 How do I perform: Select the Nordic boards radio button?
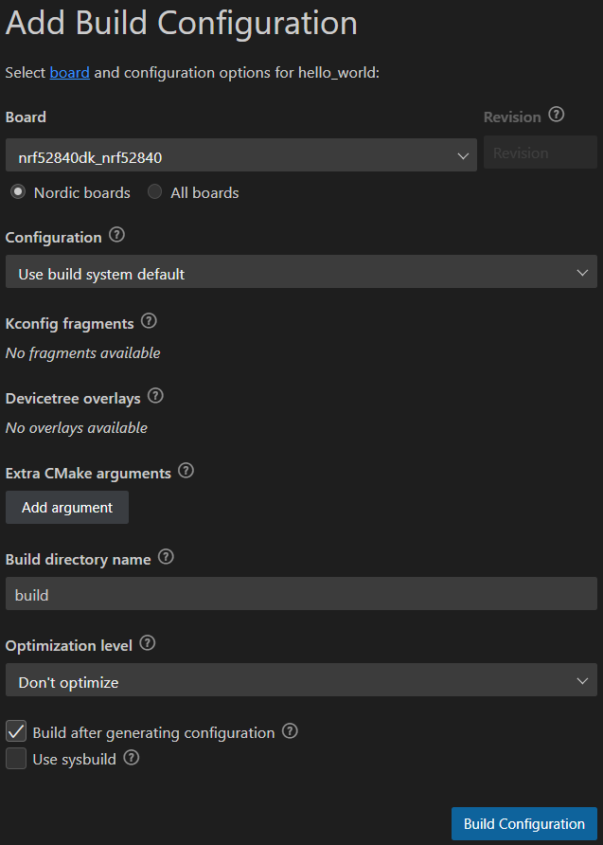[18, 192]
